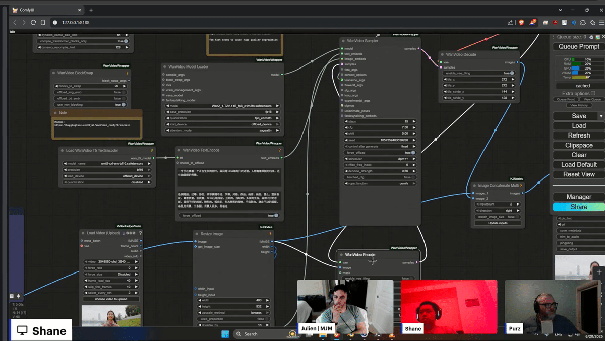Toggle force_offload in WanVideo TextEncode
This screenshot has width=605, height=341.
[229, 215]
